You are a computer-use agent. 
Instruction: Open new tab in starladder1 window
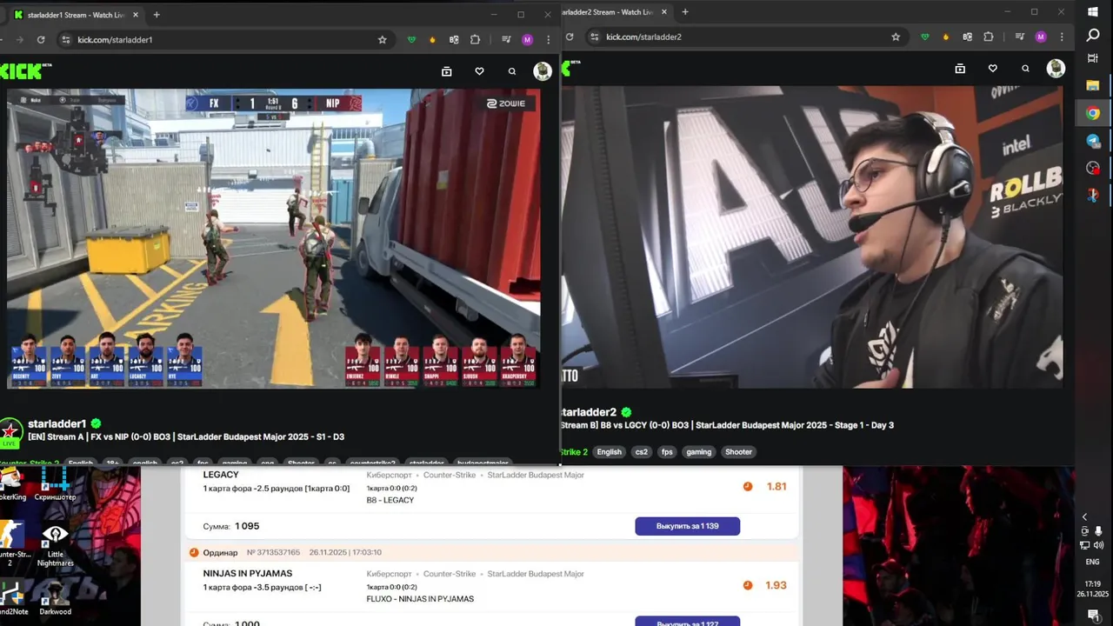157,15
